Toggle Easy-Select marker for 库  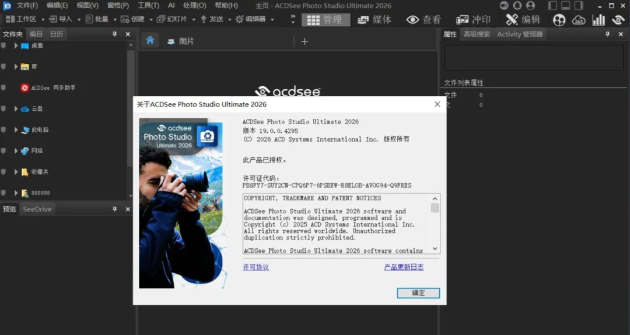pos(3,66)
